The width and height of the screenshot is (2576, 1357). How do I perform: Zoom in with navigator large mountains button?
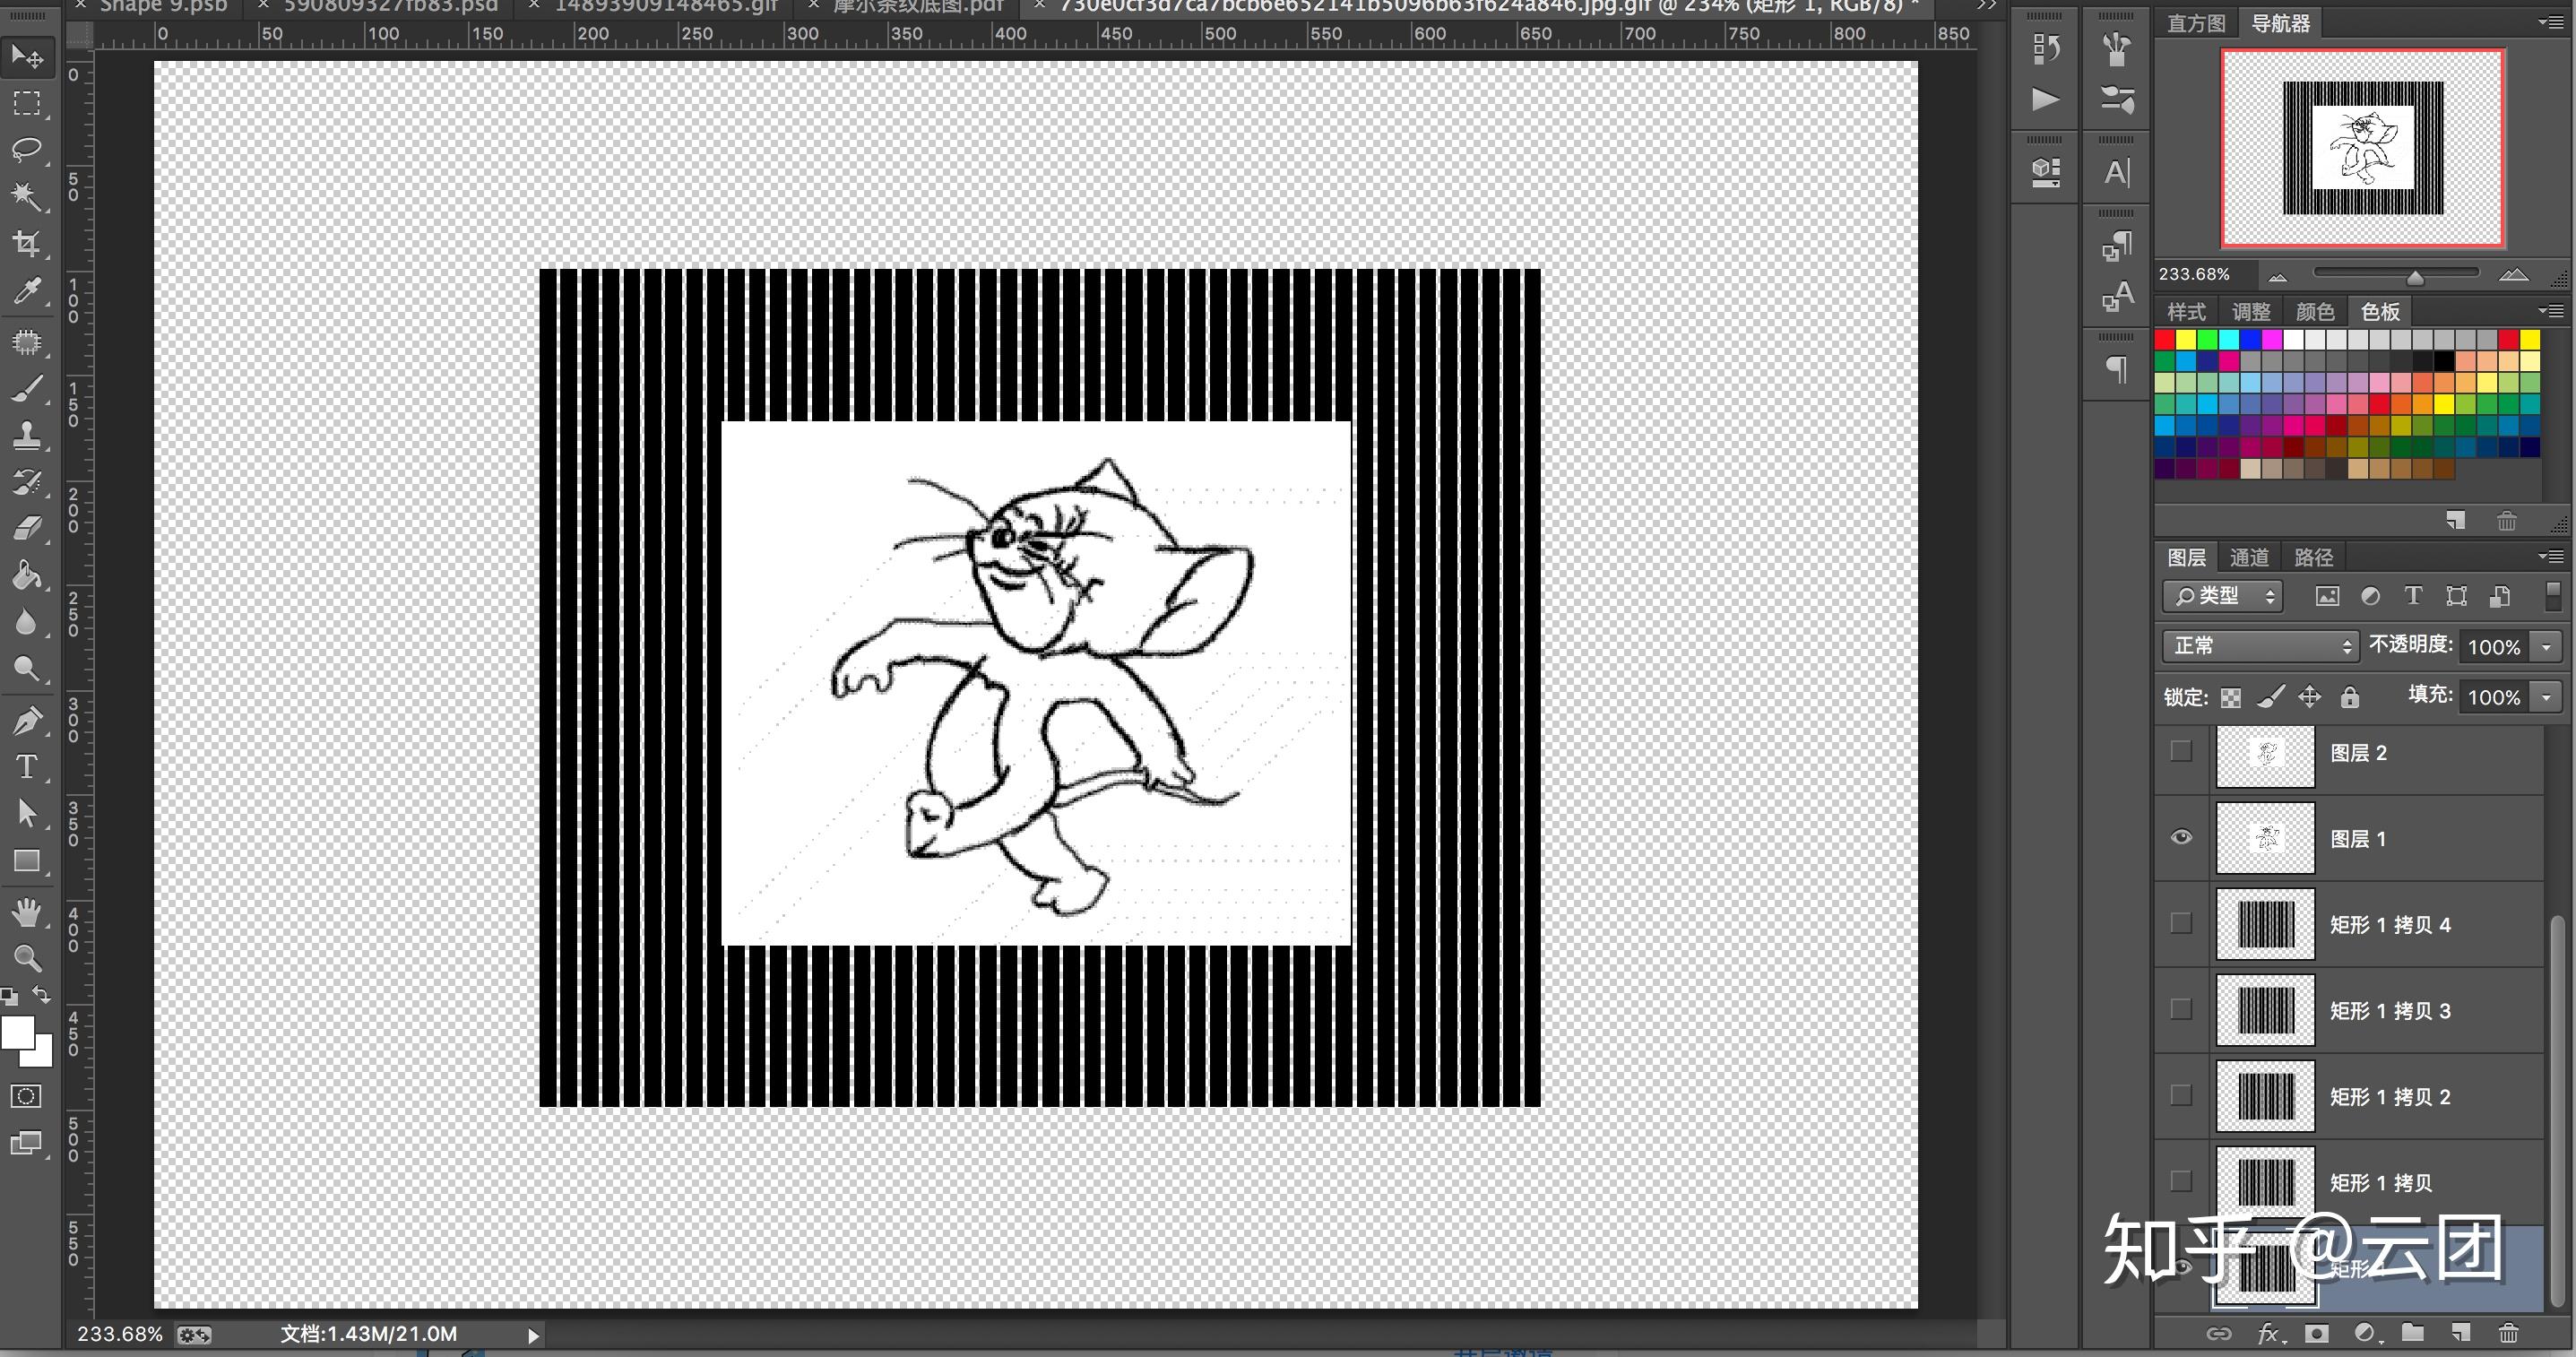click(x=2513, y=275)
